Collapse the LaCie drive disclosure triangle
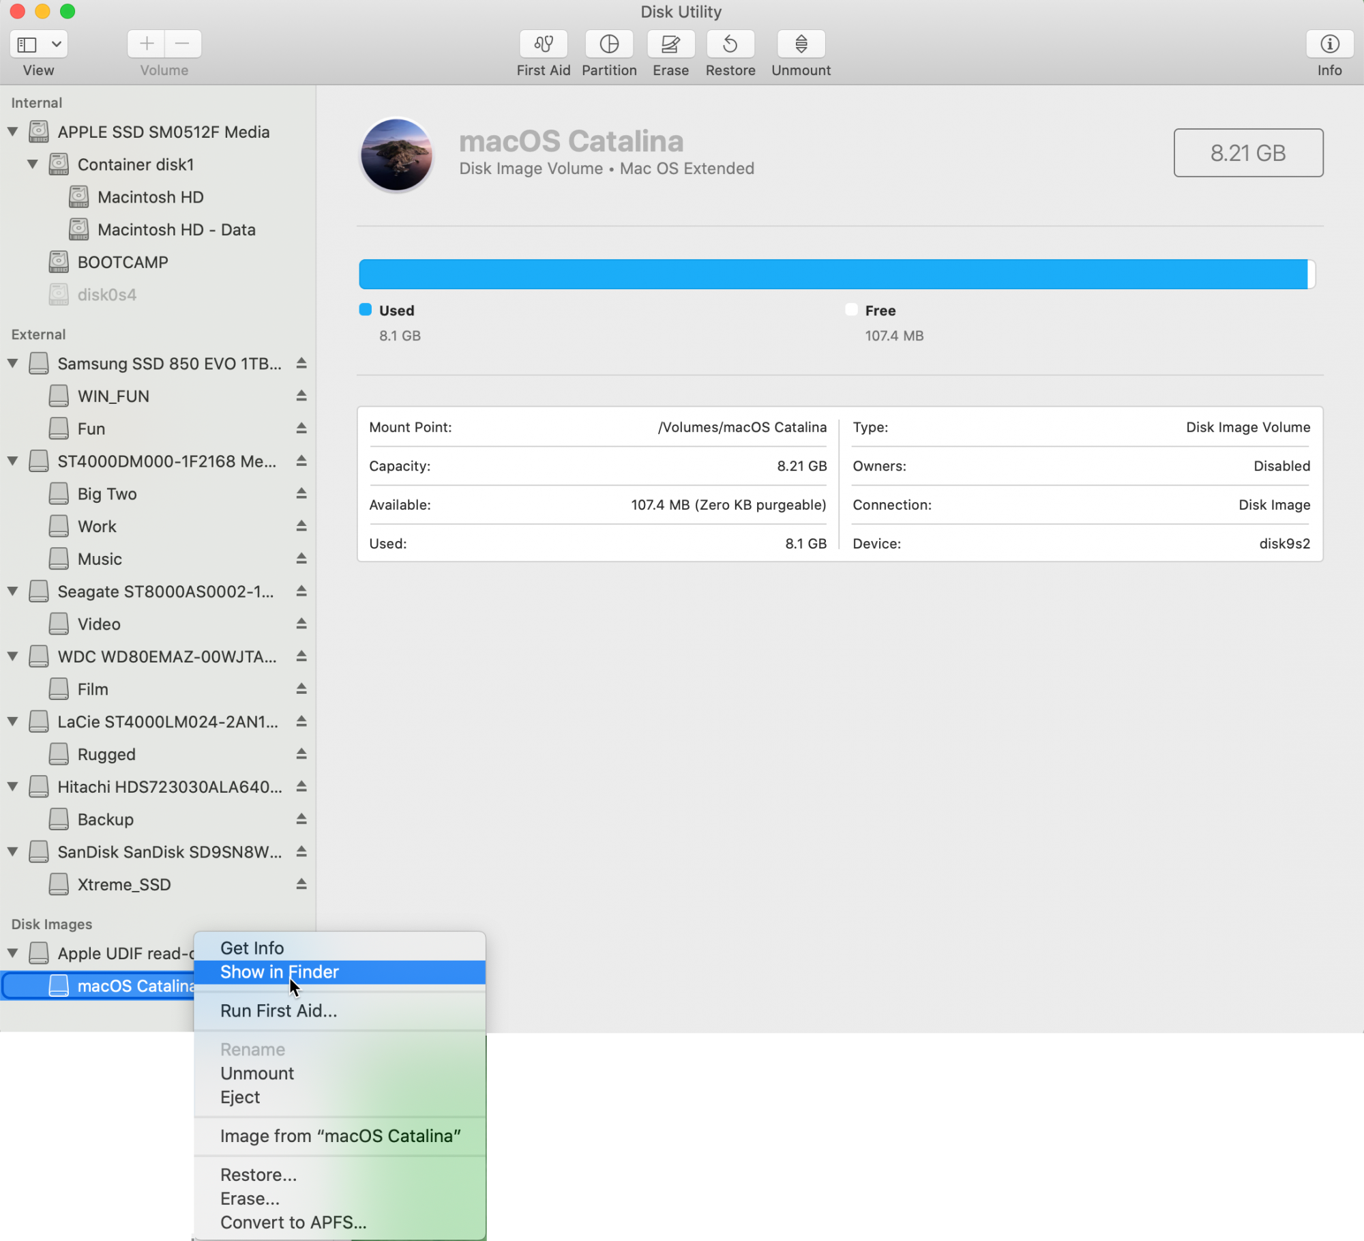Viewport: 1364px width, 1241px height. 12,722
